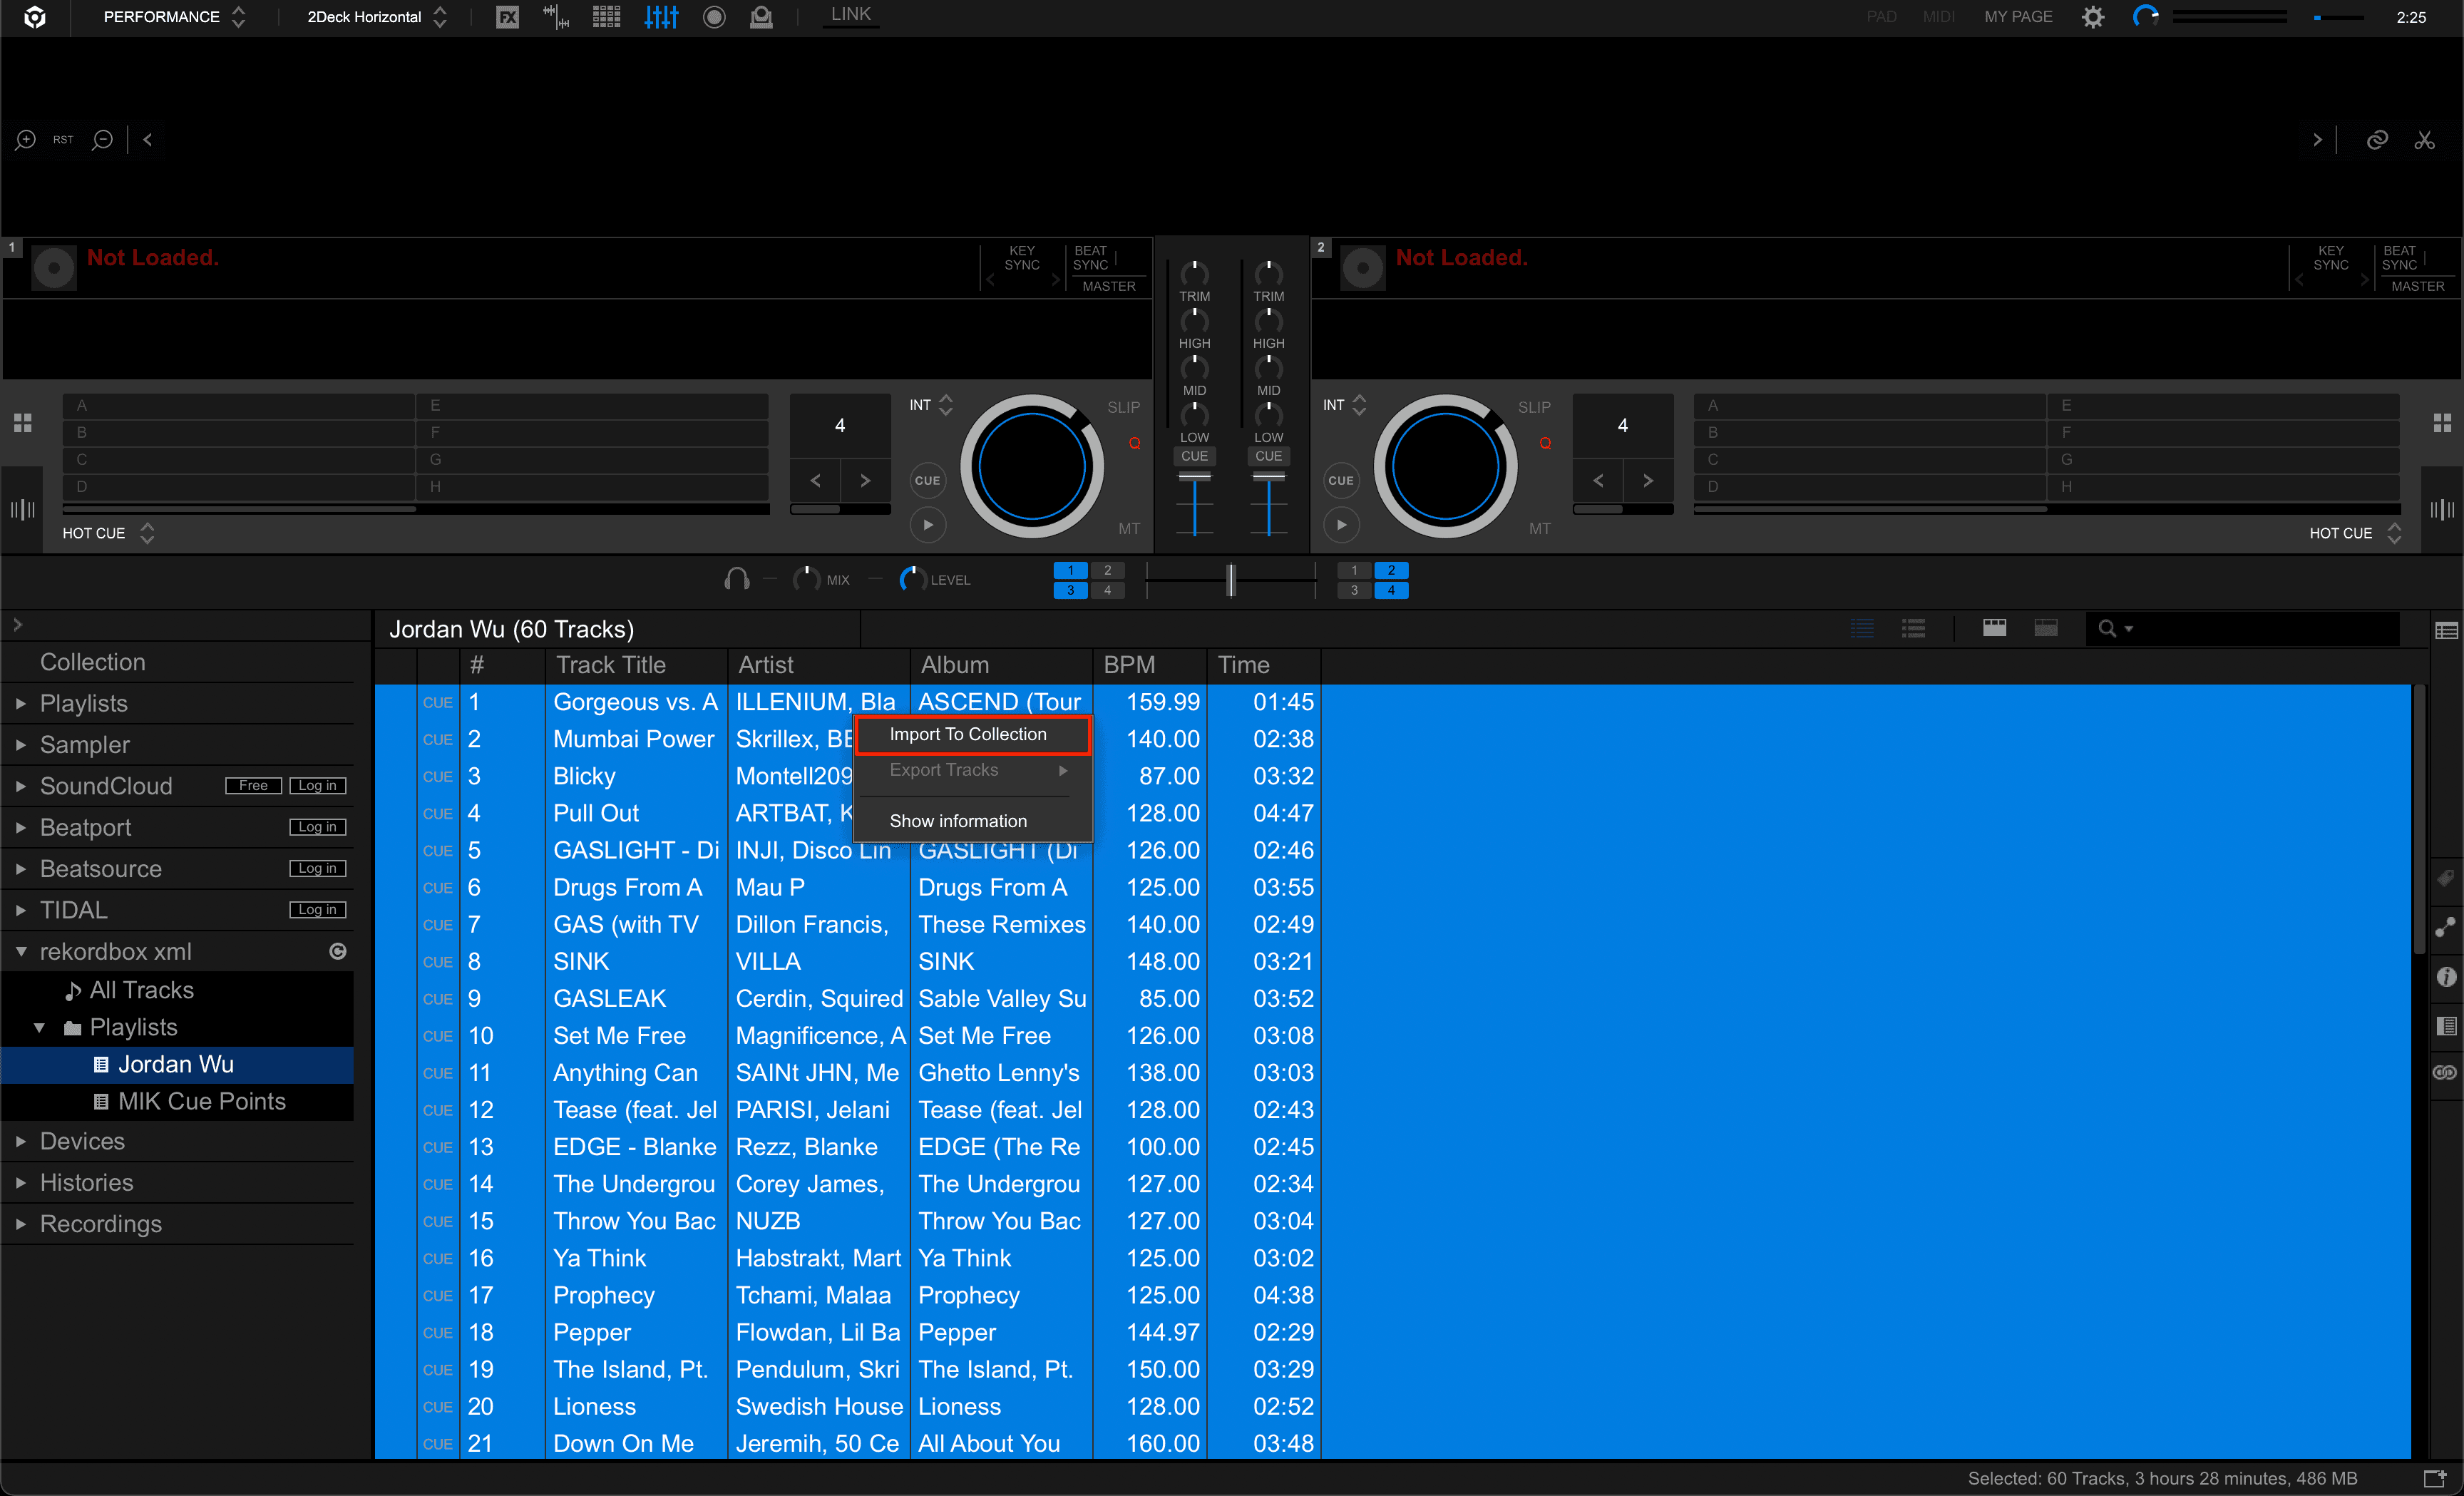
Task: Open deck 1 INT mode dropdown
Action: click(x=931, y=405)
